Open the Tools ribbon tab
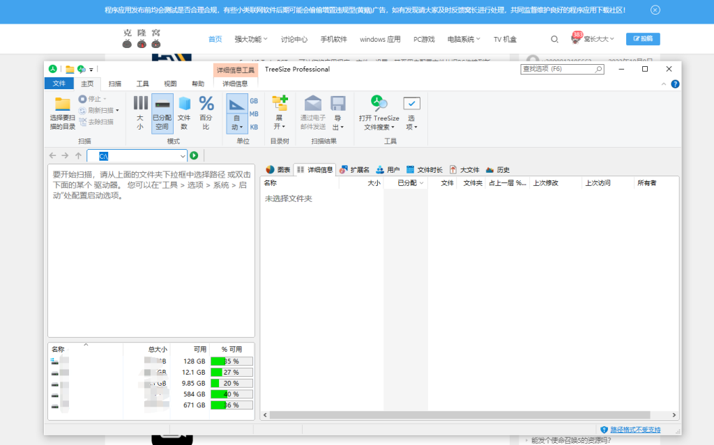714x445 pixels. (142, 84)
